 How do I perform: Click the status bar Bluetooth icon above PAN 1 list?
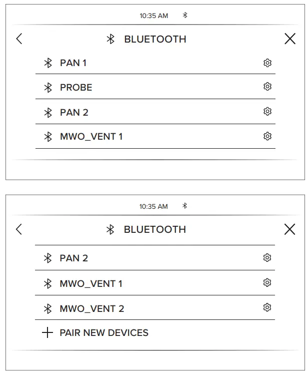coord(184,16)
